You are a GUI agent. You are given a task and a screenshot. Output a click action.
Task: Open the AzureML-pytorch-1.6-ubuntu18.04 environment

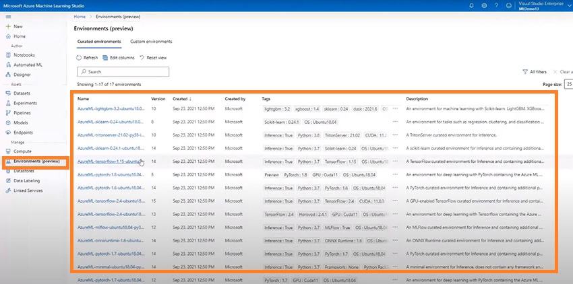click(x=111, y=188)
